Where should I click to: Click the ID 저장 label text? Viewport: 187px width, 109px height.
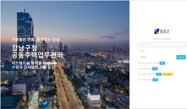pyautogui.click(x=143, y=57)
